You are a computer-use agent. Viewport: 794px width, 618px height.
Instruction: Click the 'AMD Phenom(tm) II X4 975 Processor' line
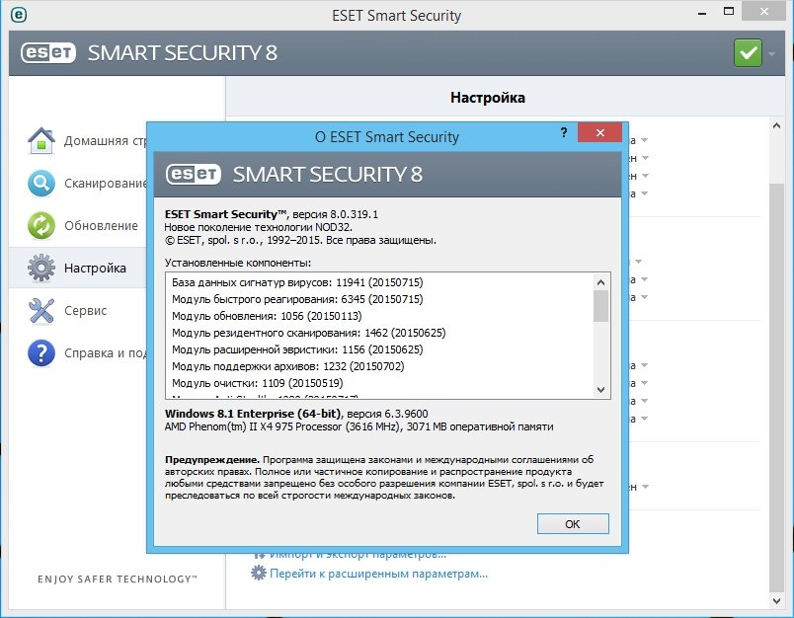[x=359, y=426]
